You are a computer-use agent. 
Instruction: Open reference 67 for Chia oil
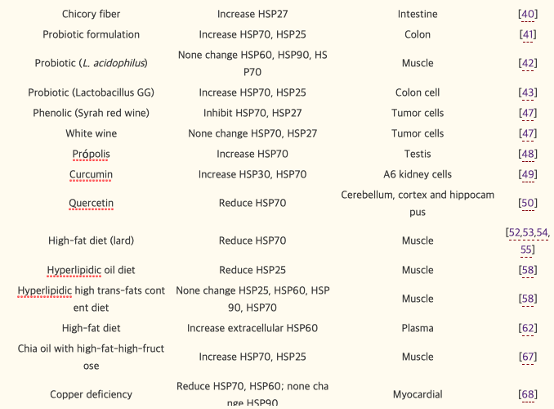tap(528, 357)
